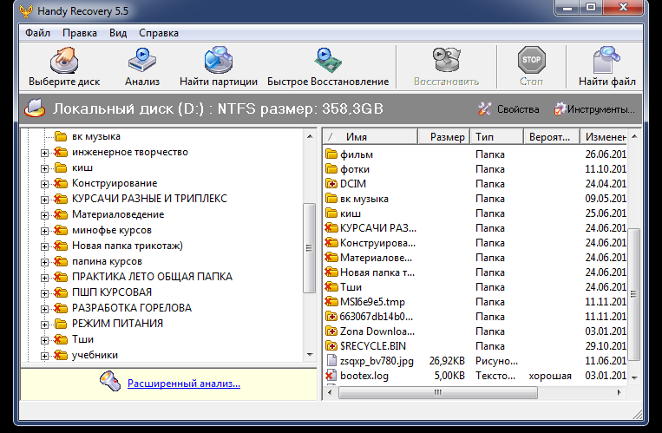Expand ПШП КУРСОВАЯ tree node
This screenshot has height=433, width=662.
44,293
